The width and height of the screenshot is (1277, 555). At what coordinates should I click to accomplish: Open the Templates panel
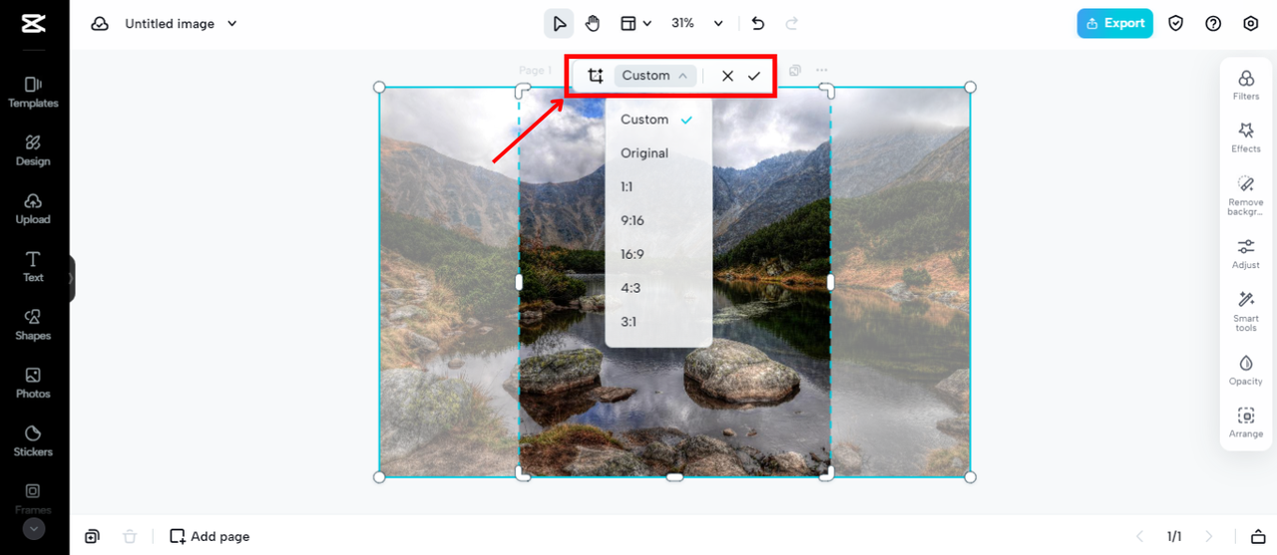[x=33, y=92]
